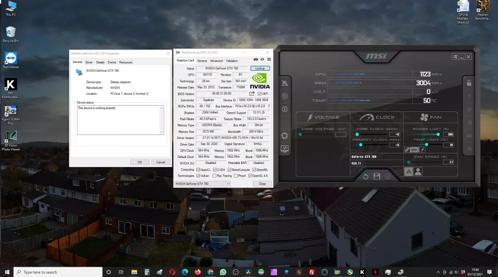This screenshot has width=498, height=277.
Task: Toggle the Ray Tracing checkbox
Action: (x=215, y=176)
